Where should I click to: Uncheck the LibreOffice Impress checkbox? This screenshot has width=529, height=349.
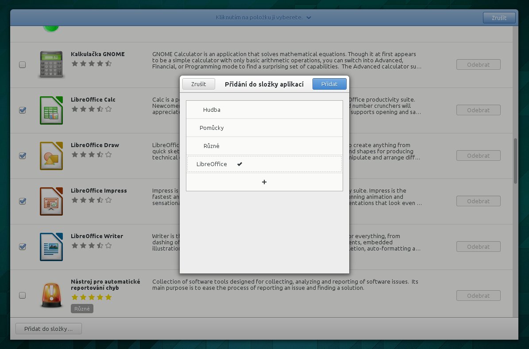[23, 201]
